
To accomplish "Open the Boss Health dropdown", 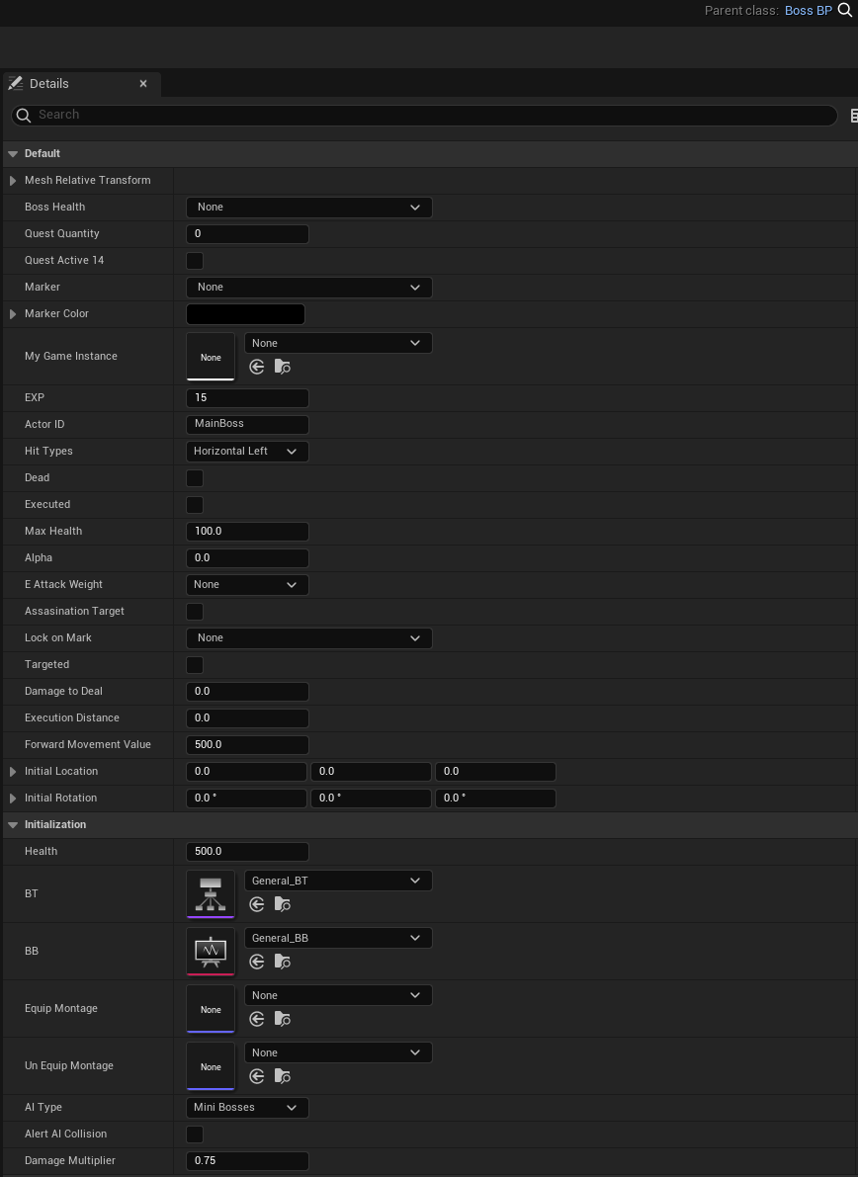I will click(x=308, y=208).
